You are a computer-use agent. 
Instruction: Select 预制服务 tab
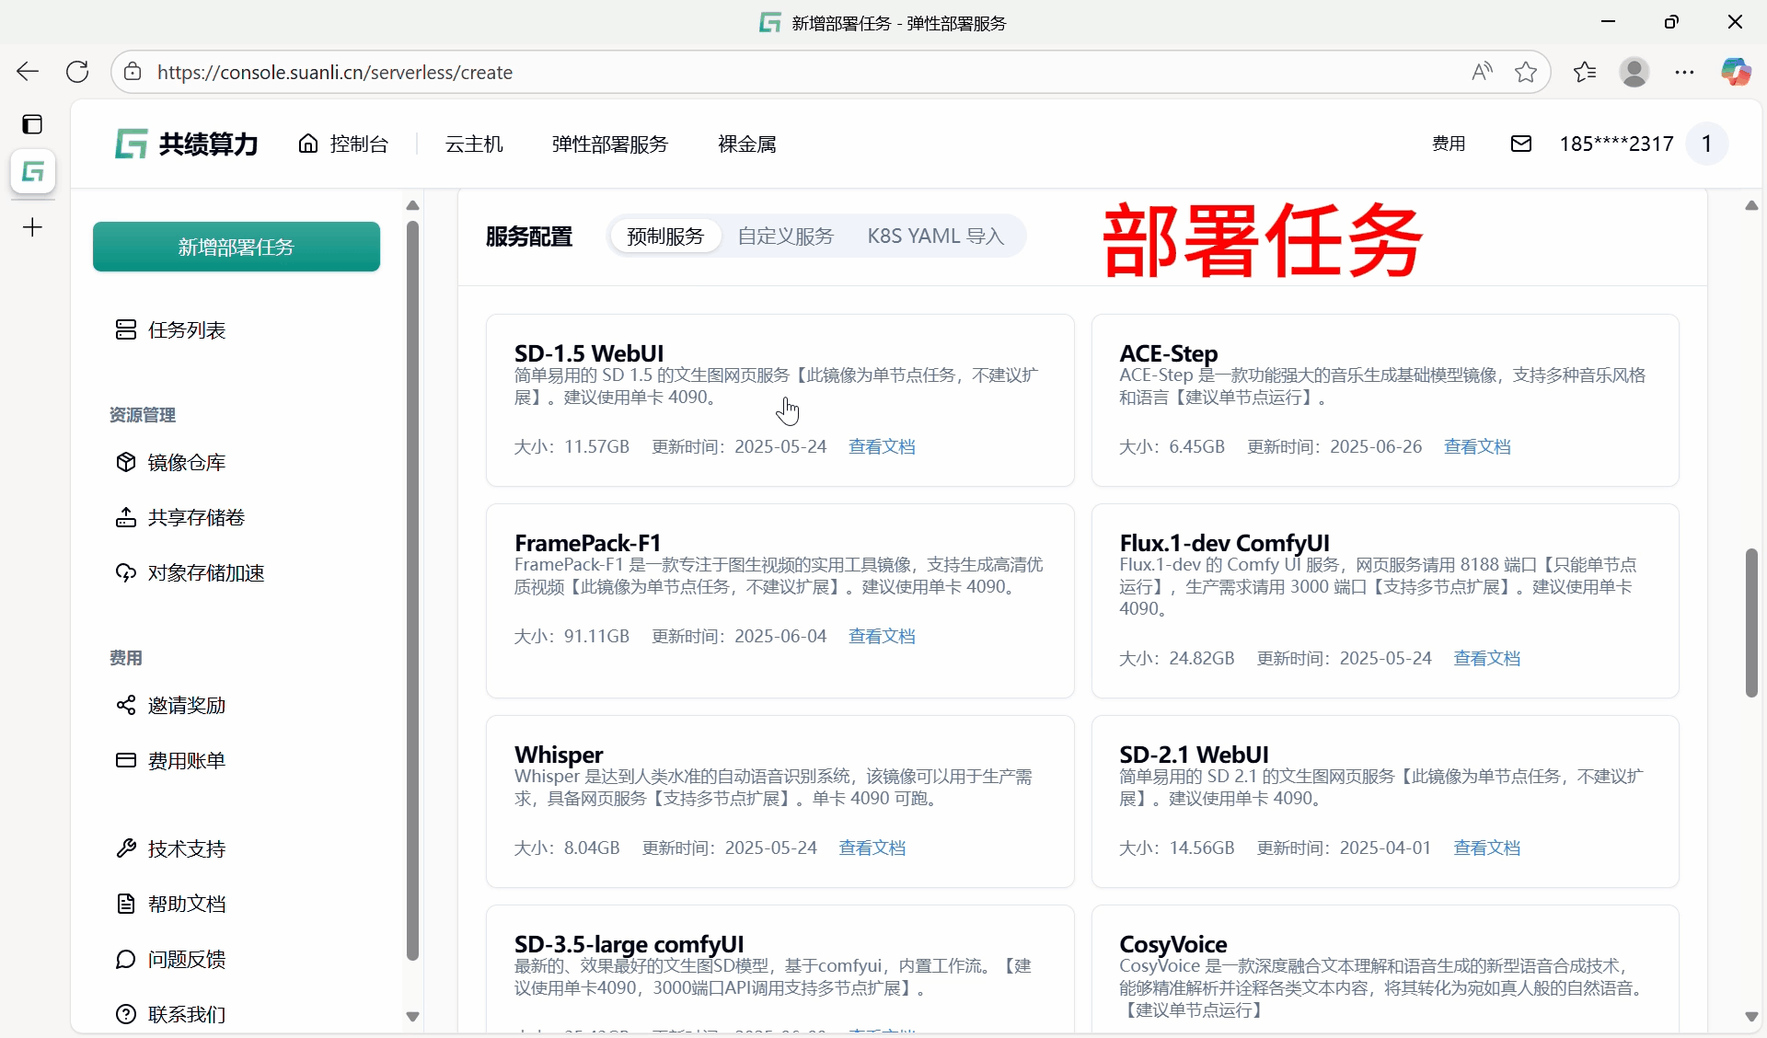[665, 236]
